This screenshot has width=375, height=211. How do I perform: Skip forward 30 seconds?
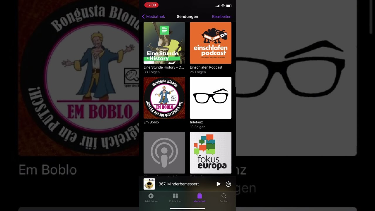[228, 184]
